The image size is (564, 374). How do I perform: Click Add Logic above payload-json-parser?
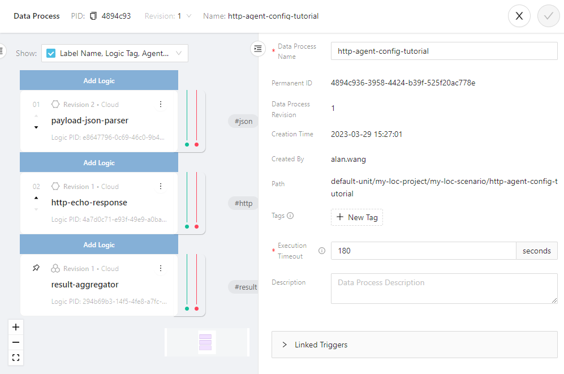click(x=99, y=80)
